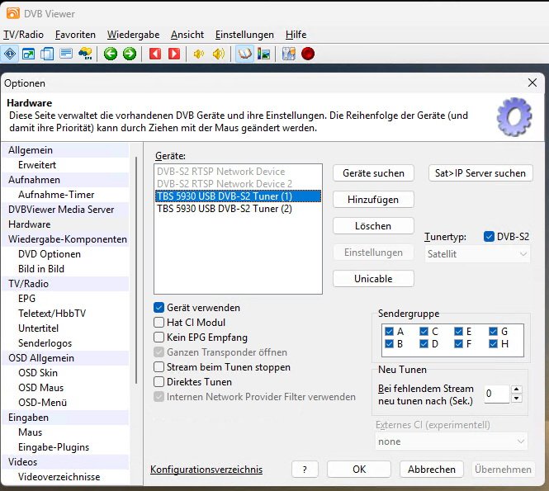Click the louder speaker volume icon
Screen dimensions: 549x491
click(x=219, y=54)
